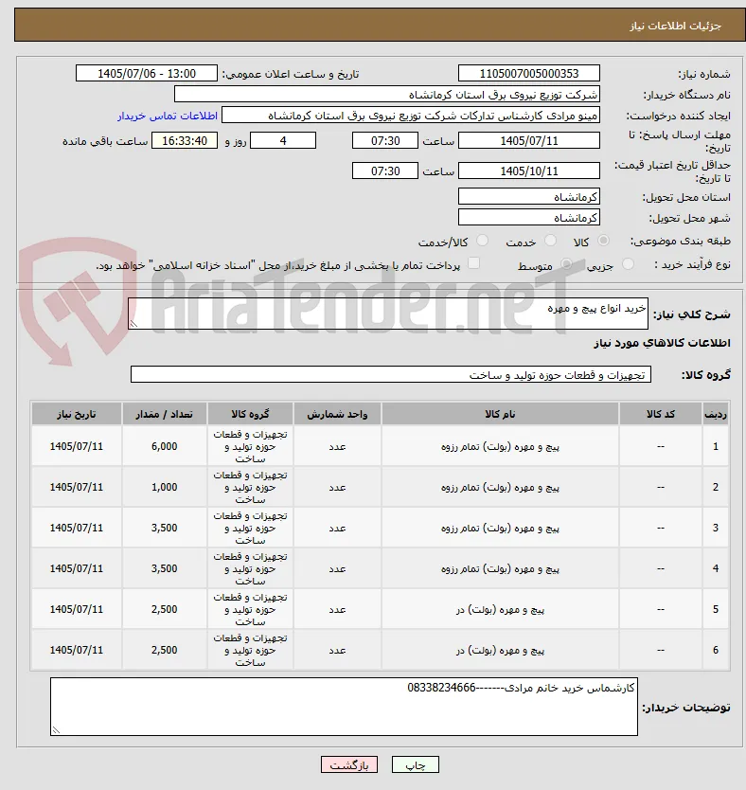Select the جزیی purchase type radio
The width and height of the screenshot is (746, 790).
628,264
